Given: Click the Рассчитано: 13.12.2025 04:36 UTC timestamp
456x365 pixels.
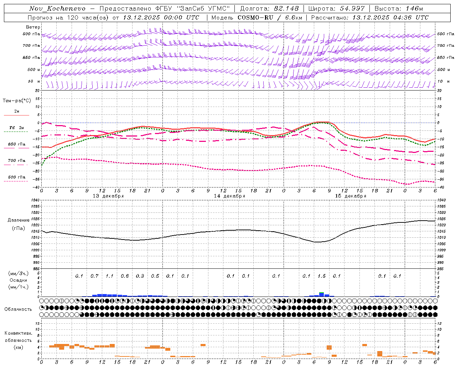Looking at the screenshot, I should click(370, 17).
